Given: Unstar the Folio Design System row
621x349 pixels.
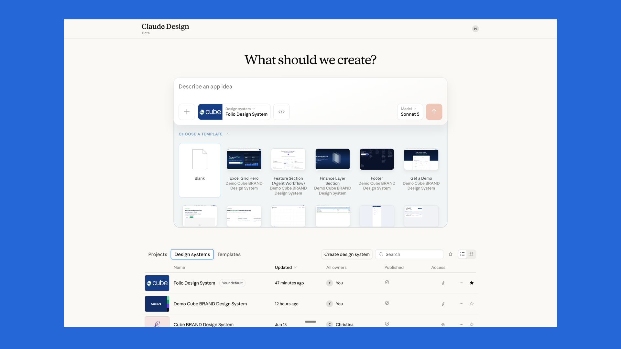Looking at the screenshot, I should 472,283.
